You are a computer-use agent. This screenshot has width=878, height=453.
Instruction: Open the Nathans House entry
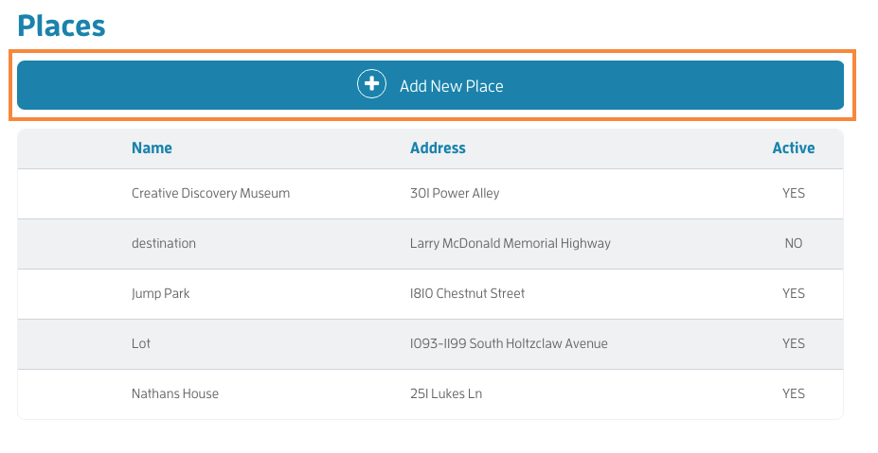click(175, 393)
